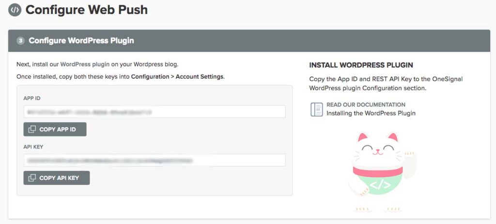496x224 pixels.
Task: Click the copy icon on COPY APP ID
Action: click(x=32, y=129)
